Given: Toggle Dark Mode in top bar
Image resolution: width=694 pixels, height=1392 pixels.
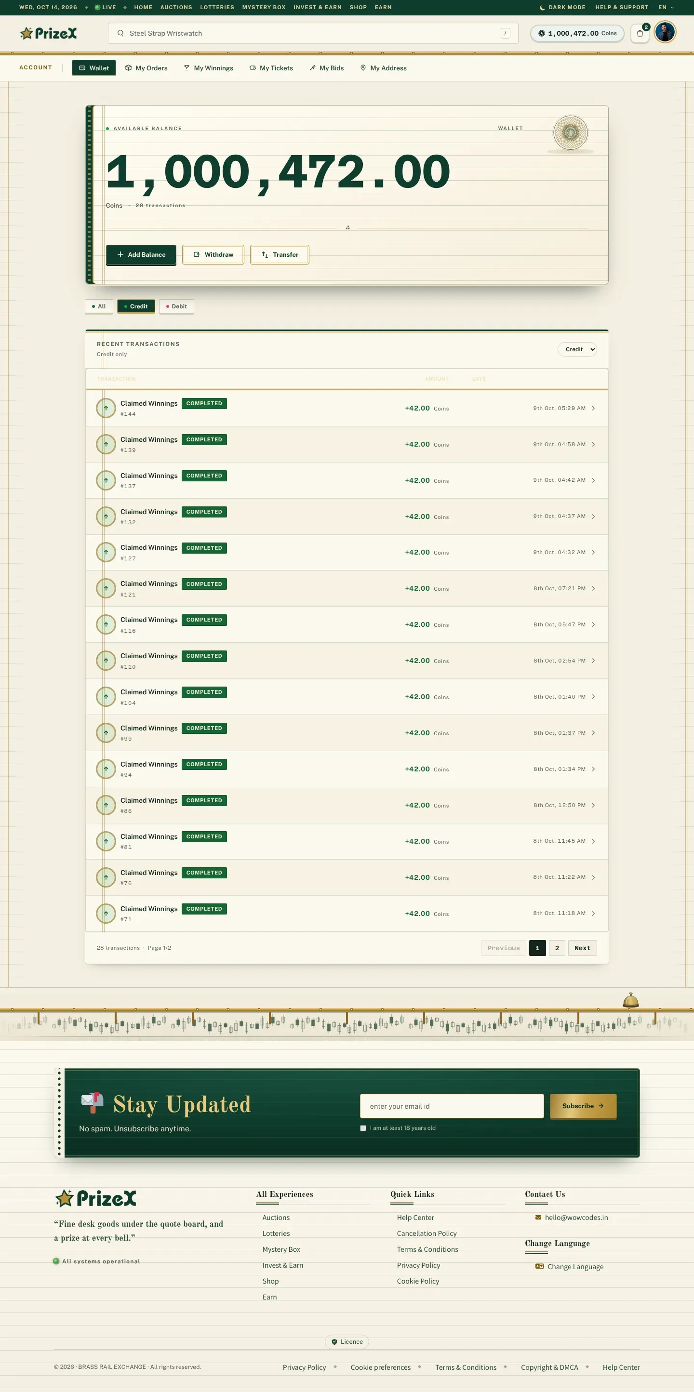Looking at the screenshot, I should click(x=562, y=8).
